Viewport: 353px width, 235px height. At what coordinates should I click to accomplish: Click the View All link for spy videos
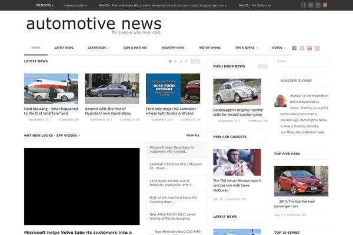pyautogui.click(x=193, y=135)
